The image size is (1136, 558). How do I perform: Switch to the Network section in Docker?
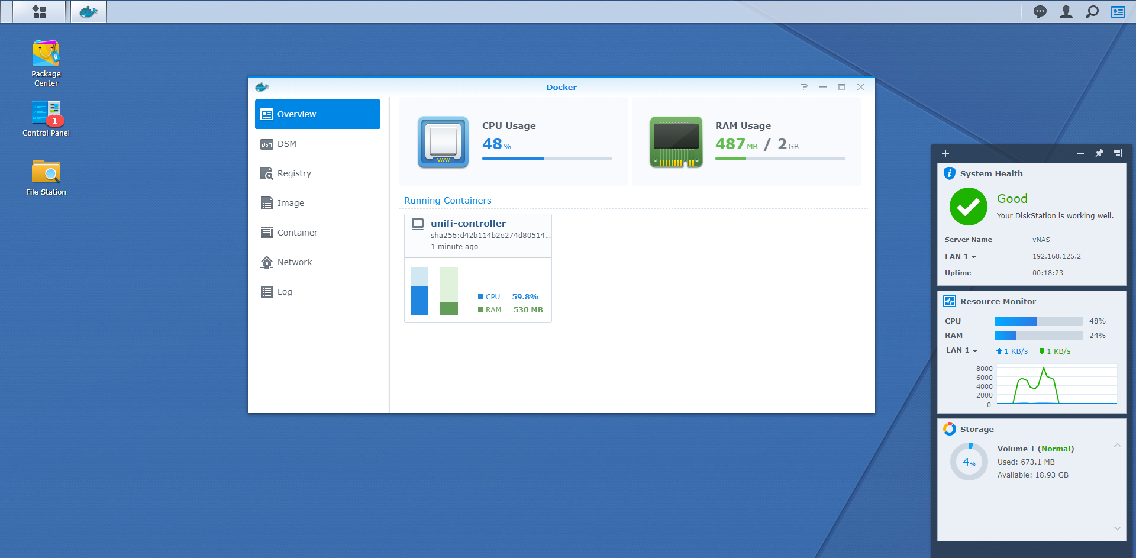tap(318, 262)
